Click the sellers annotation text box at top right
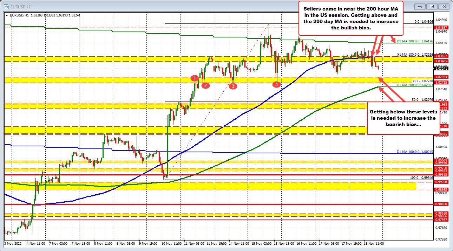 click(350, 18)
